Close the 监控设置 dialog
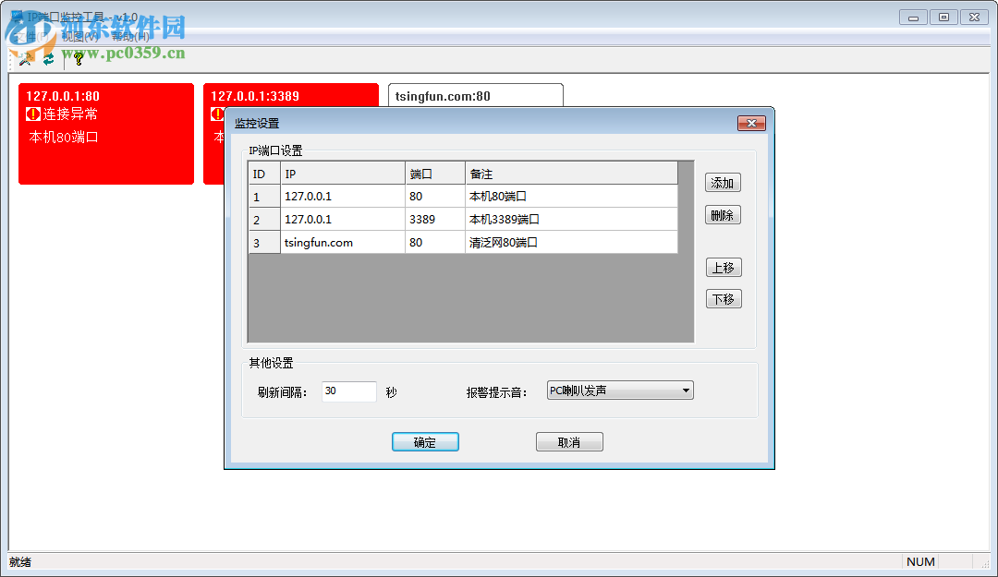The image size is (998, 577). (x=753, y=122)
